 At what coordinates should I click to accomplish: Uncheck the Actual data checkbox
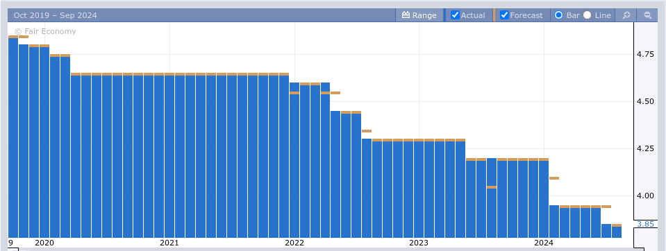point(455,15)
